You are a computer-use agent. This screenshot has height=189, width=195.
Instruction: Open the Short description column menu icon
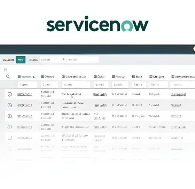(63, 76)
